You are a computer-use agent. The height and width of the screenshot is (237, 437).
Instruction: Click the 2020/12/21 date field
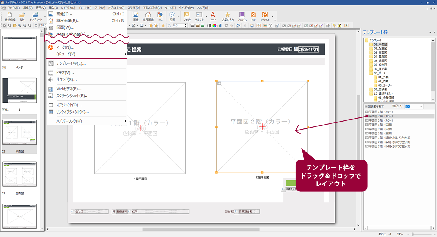click(x=308, y=49)
